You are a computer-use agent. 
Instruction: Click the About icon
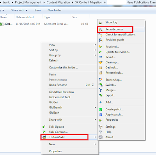(101, 137)
